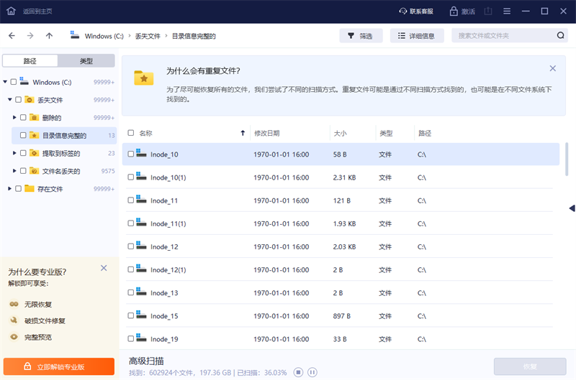Expand the 存在文件 tree node

(x=9, y=188)
